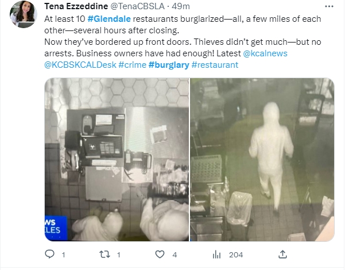The height and width of the screenshot is (270, 345).
Task: Open the @KCBSKCALDesk mention
Action: (80, 65)
